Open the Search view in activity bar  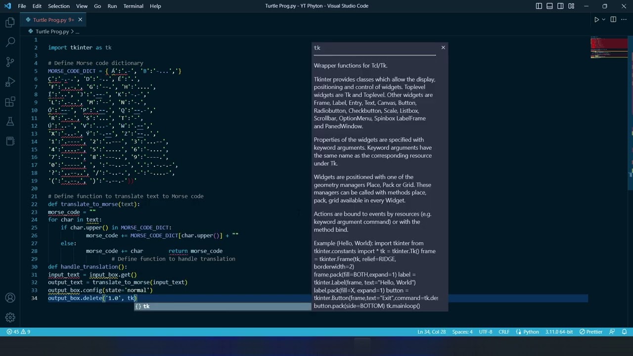pyautogui.click(x=10, y=42)
